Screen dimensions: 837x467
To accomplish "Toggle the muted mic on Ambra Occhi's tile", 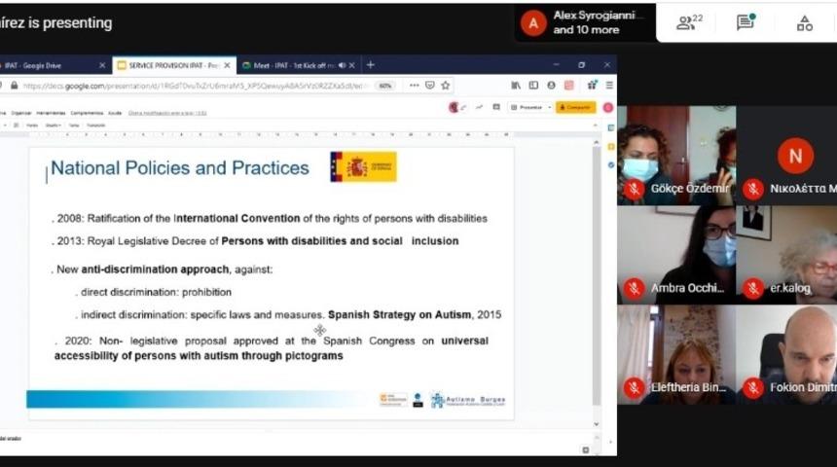I will (x=635, y=288).
